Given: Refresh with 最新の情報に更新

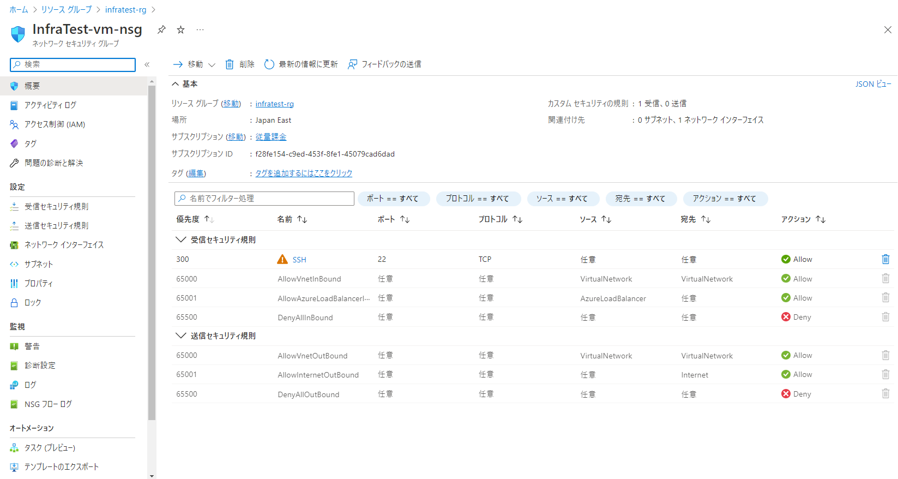Looking at the screenshot, I should point(301,64).
